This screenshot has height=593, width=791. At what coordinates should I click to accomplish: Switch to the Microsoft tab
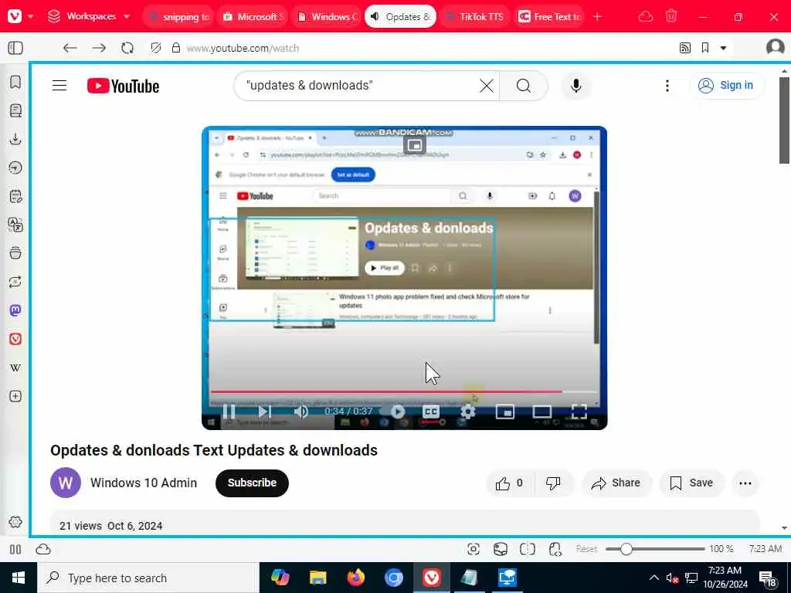253,17
